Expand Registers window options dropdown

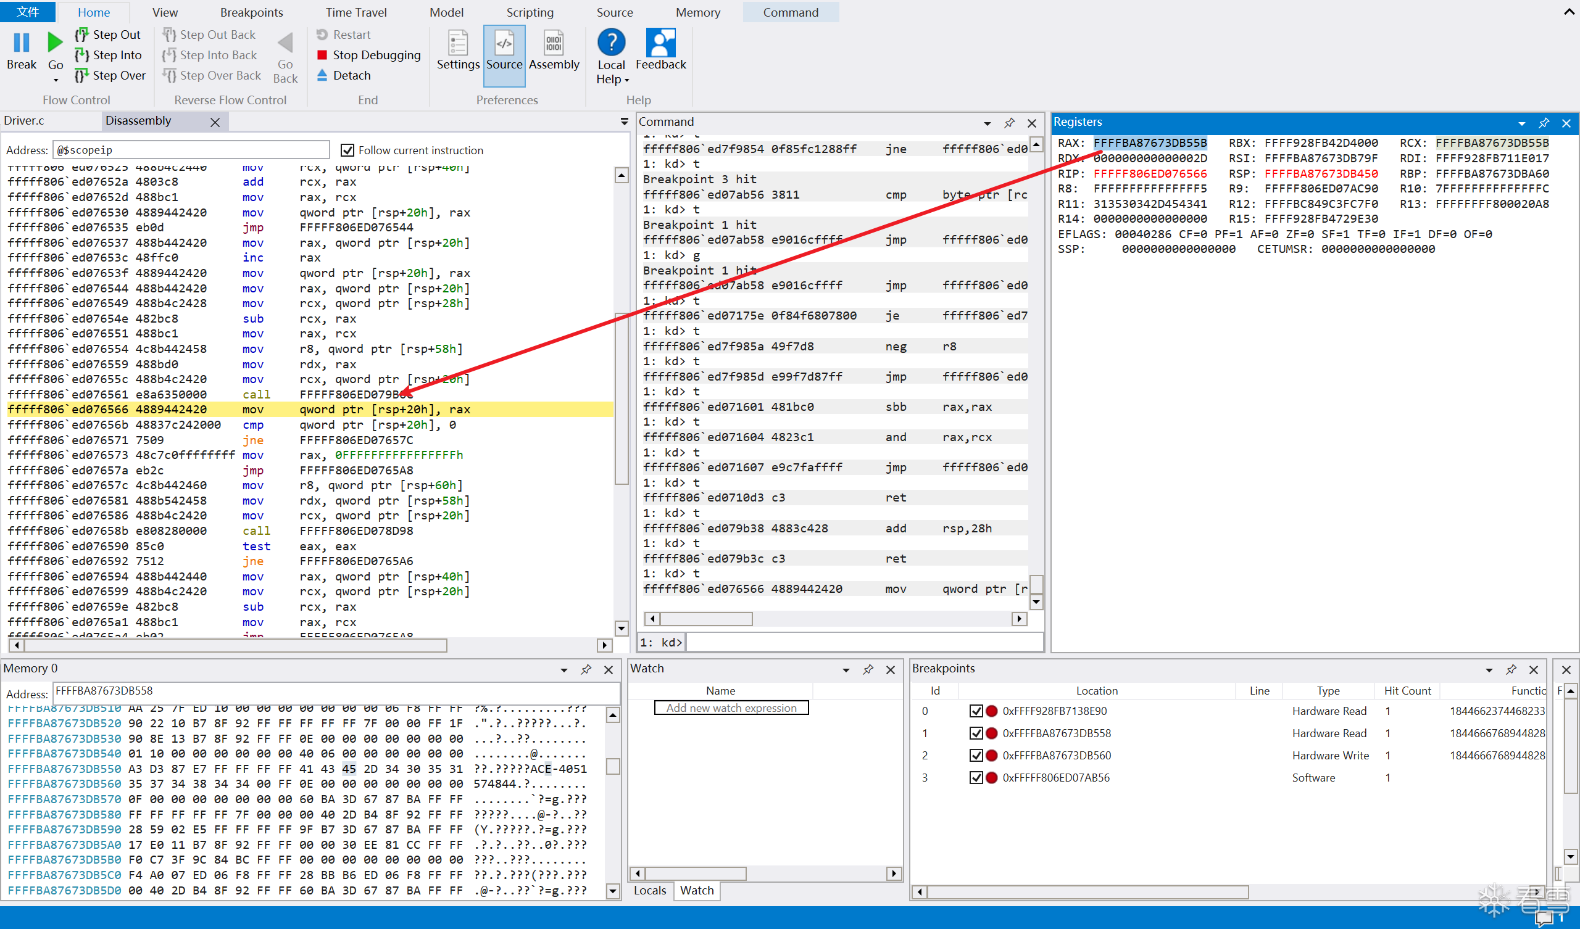1522,123
